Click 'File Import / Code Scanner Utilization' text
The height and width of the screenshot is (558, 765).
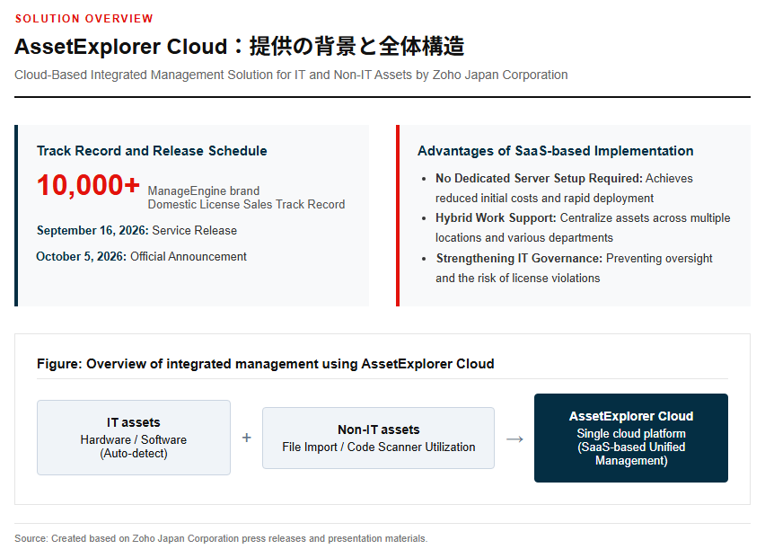(379, 447)
